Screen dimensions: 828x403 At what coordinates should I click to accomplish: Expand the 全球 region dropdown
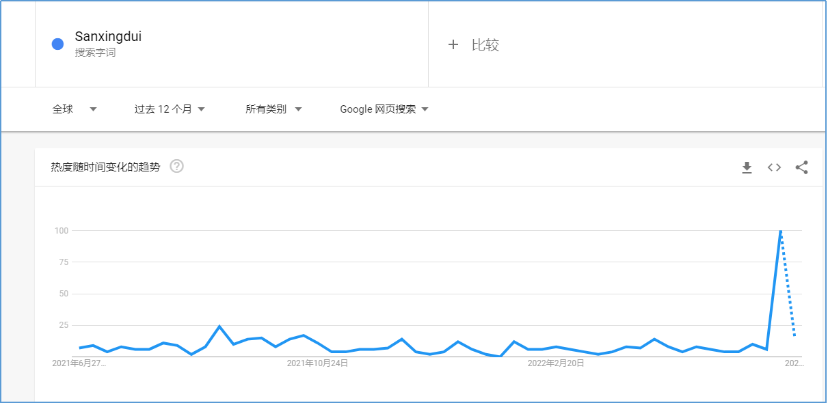75,109
